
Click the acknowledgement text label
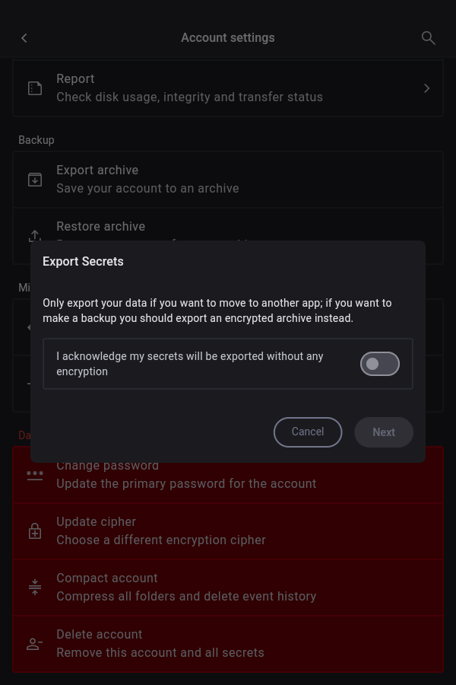190,364
